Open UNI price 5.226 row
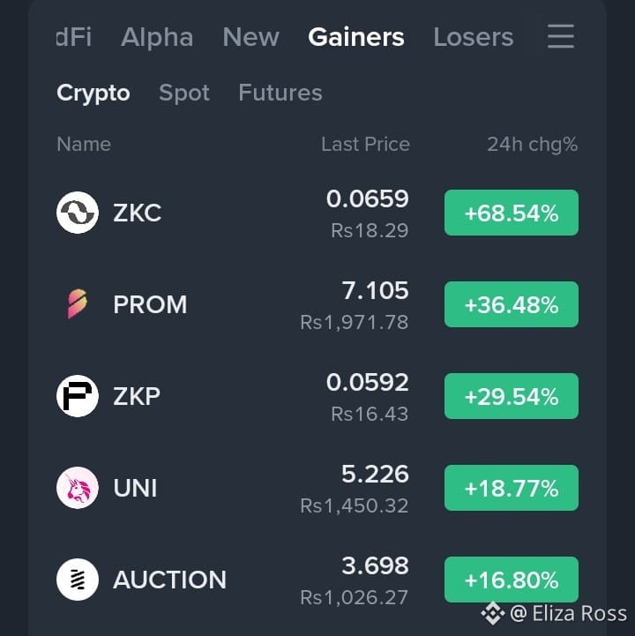The image size is (635, 636). [317, 488]
